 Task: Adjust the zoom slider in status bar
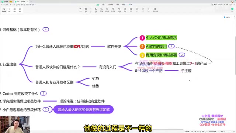213,132
